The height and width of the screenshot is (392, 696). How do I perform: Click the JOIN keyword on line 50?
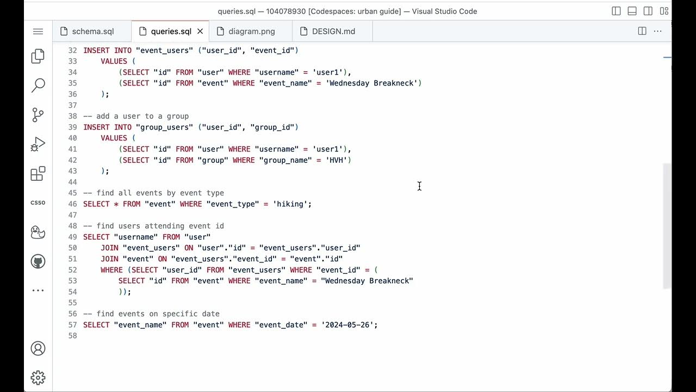point(109,248)
